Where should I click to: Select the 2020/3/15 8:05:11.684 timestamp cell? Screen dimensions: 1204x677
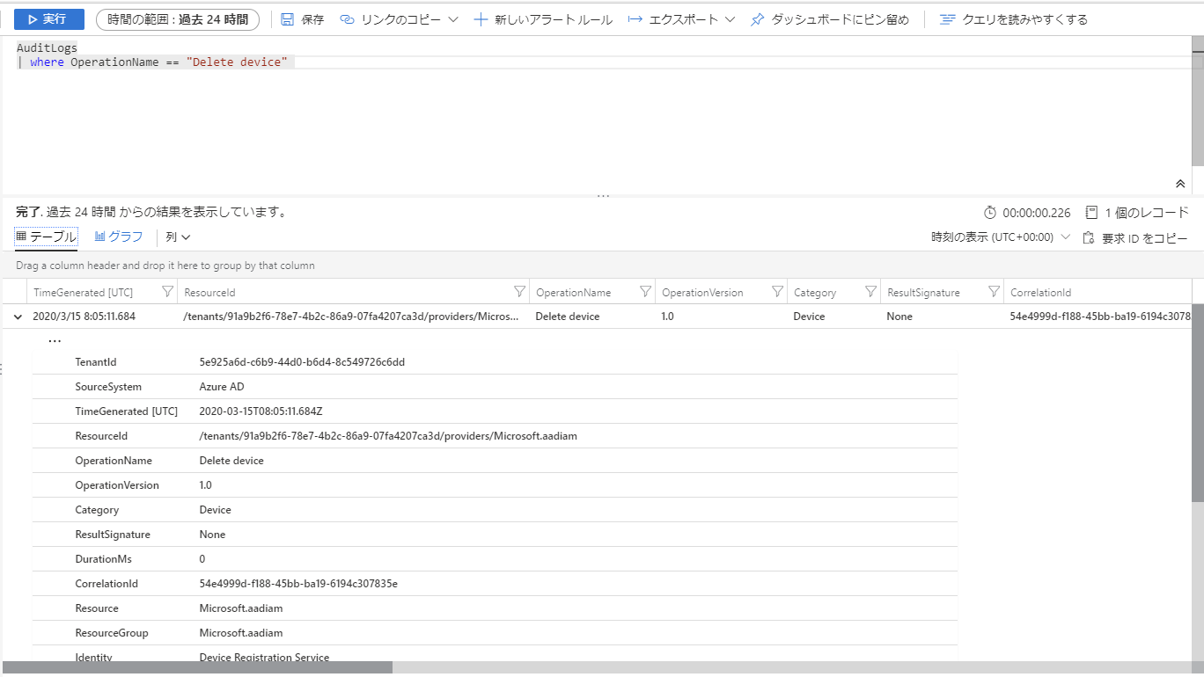pos(84,317)
